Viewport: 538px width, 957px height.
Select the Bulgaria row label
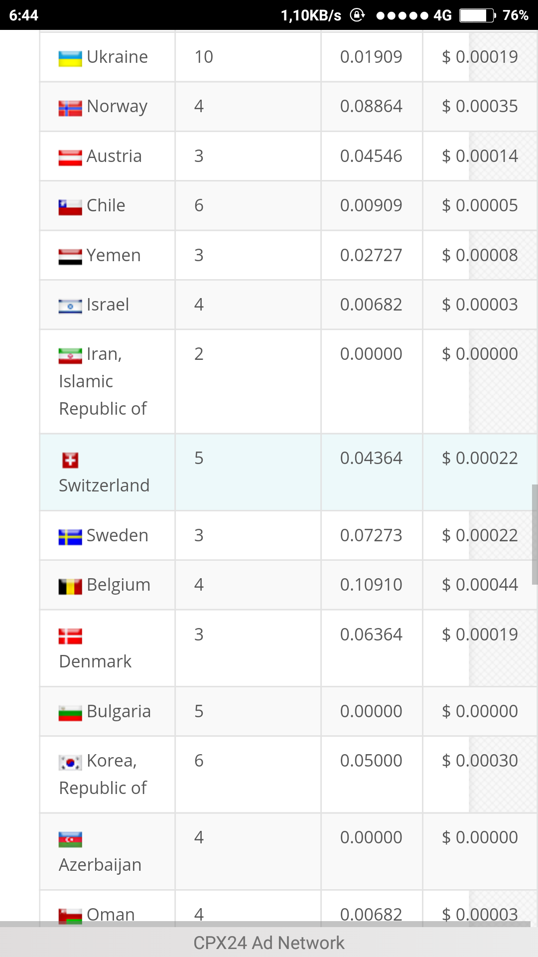tap(119, 711)
